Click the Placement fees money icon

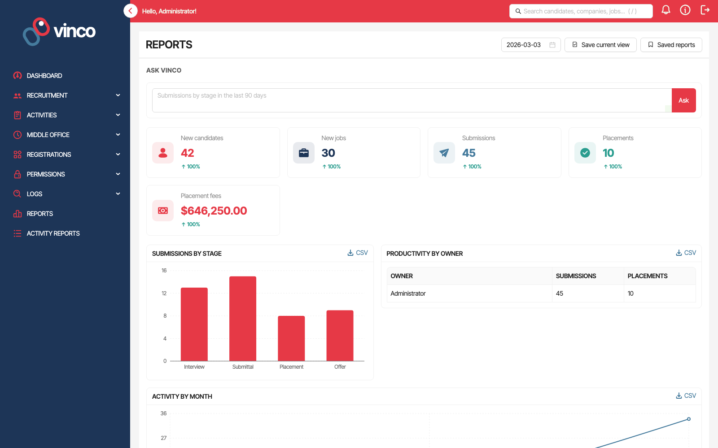163,211
